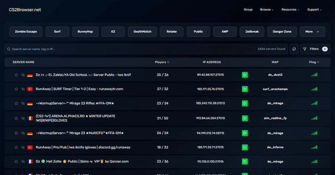The image size is (335, 175).
Task: Click the IP address 185.171.25.71:27015
Action: pos(210,147)
